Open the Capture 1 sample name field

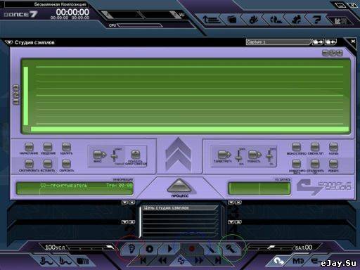click(x=278, y=42)
